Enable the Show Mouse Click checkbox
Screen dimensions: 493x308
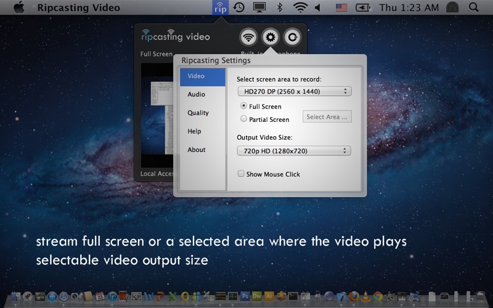[x=241, y=174]
